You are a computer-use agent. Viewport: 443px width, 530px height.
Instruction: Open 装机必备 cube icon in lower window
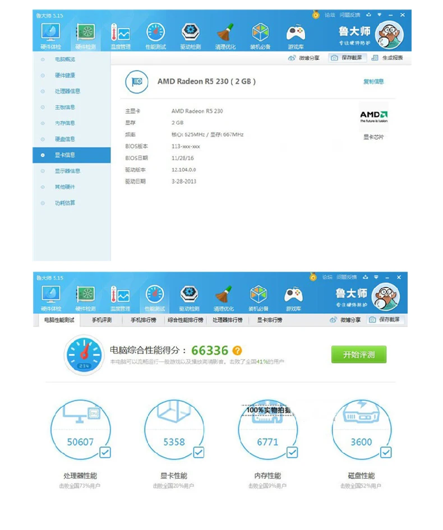point(259,294)
